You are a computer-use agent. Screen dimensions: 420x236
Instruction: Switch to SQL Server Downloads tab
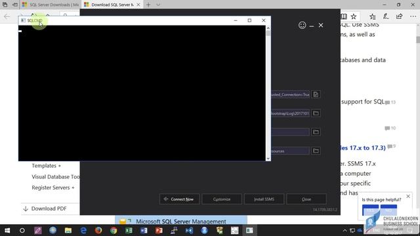(51, 5)
